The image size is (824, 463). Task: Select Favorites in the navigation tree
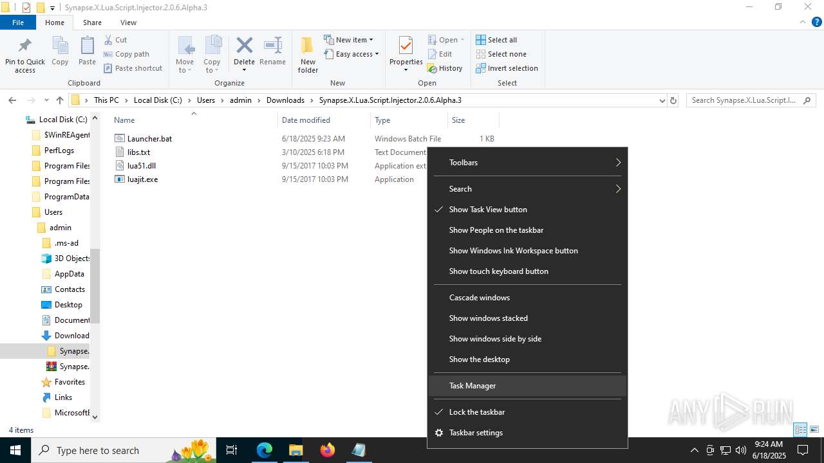[70, 382]
